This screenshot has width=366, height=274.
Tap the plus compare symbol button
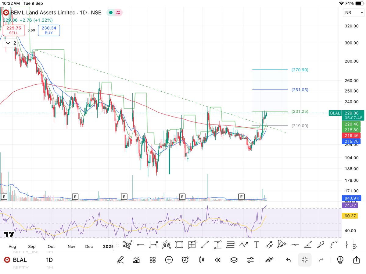169,260
